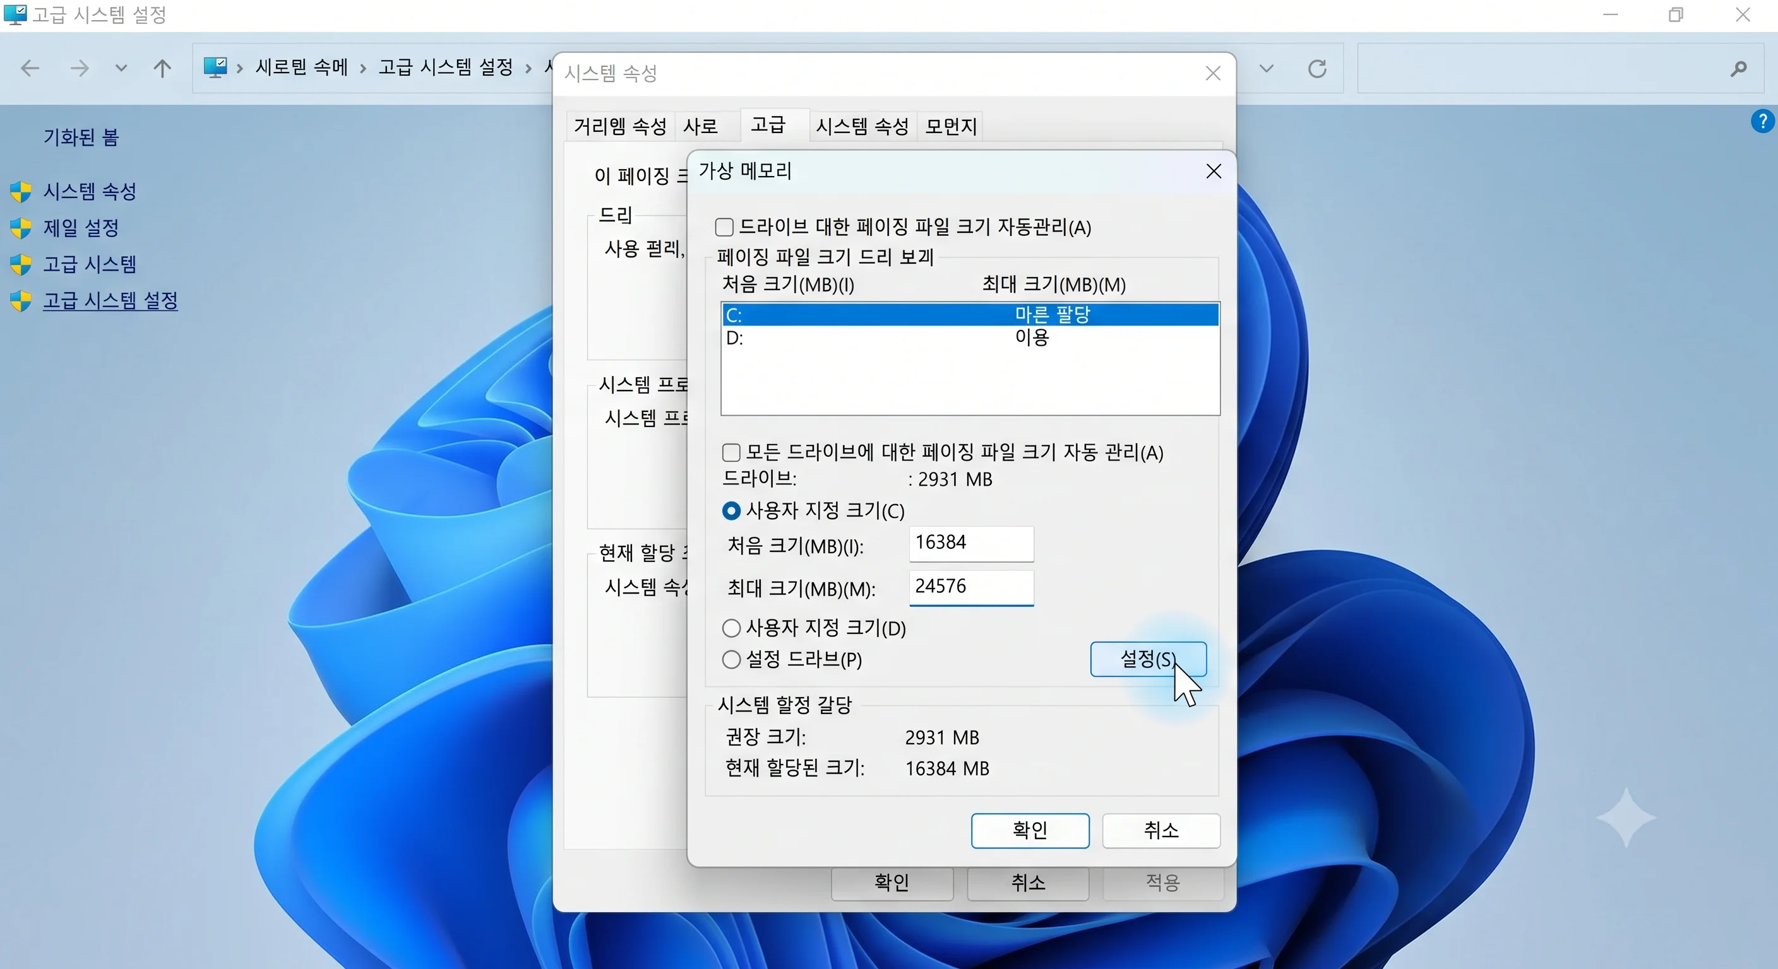Screen dimensions: 1778x969
Task: Open recent locations chevron
Action: pyautogui.click(x=121, y=68)
